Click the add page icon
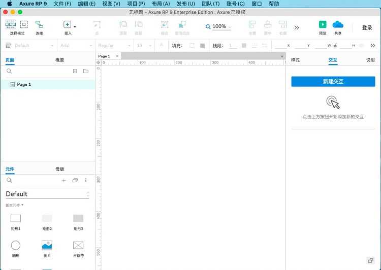Screen dimensions: 381x270 coord(75,71)
